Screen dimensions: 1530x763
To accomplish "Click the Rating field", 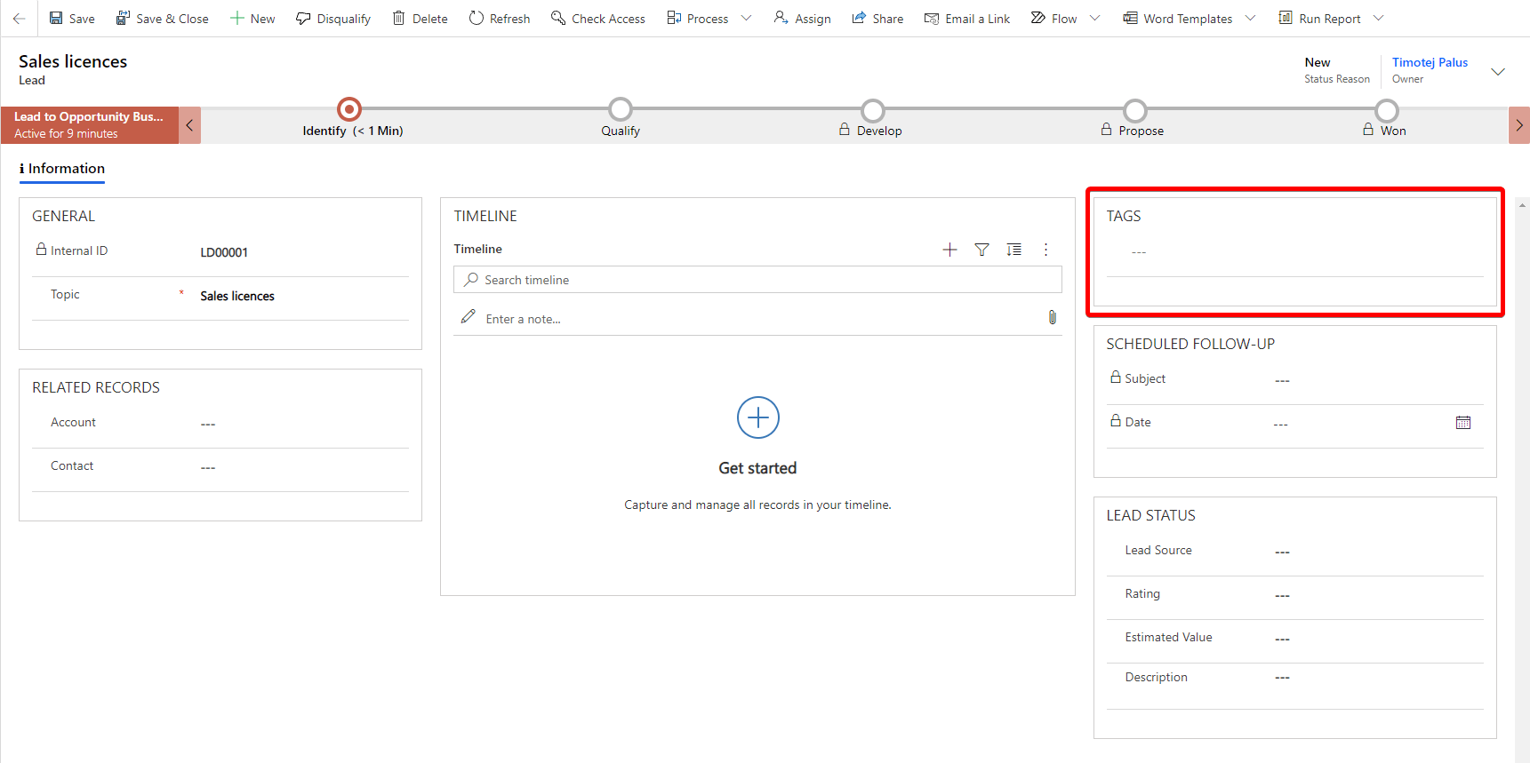I will 1377,595.
